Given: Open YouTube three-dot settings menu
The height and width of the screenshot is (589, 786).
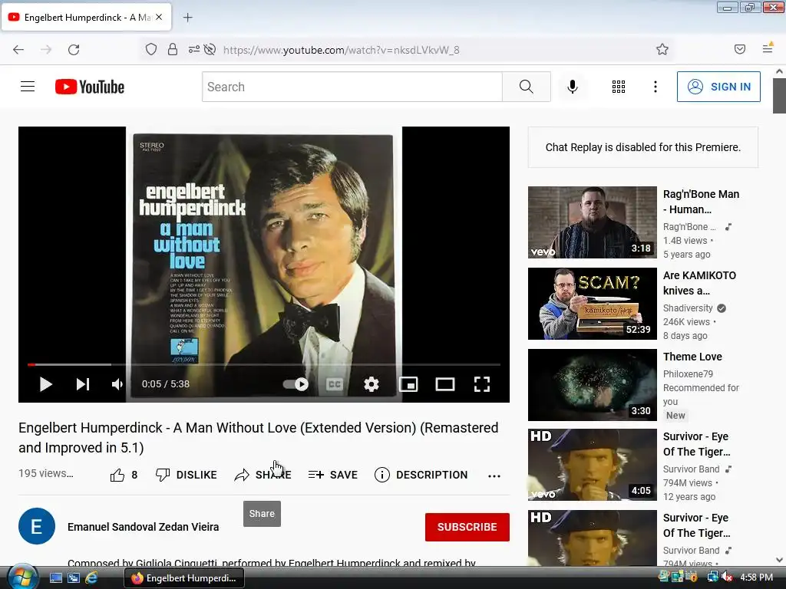Looking at the screenshot, I should [656, 87].
